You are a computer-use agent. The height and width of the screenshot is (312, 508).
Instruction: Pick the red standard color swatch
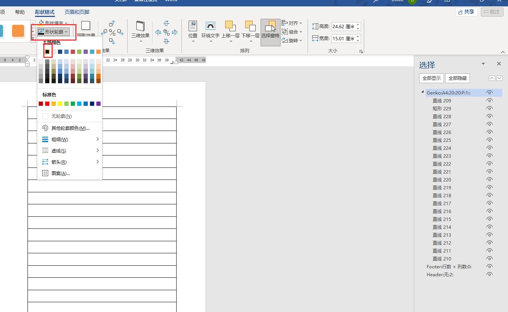click(47, 103)
